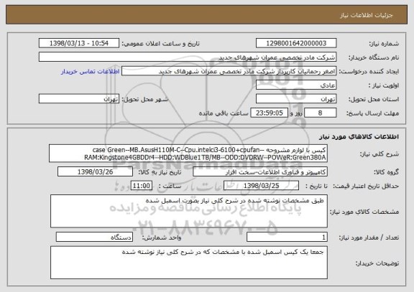Select the general description box with case Green specs

(188, 154)
